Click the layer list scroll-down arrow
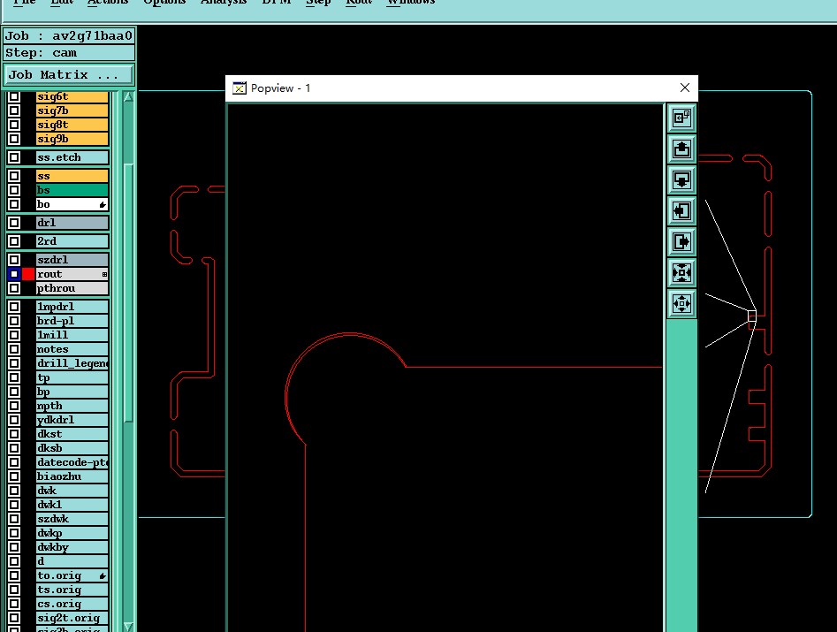 (x=128, y=626)
